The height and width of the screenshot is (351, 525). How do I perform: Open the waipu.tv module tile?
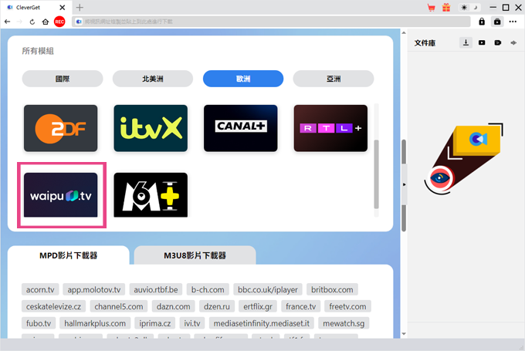(x=60, y=195)
